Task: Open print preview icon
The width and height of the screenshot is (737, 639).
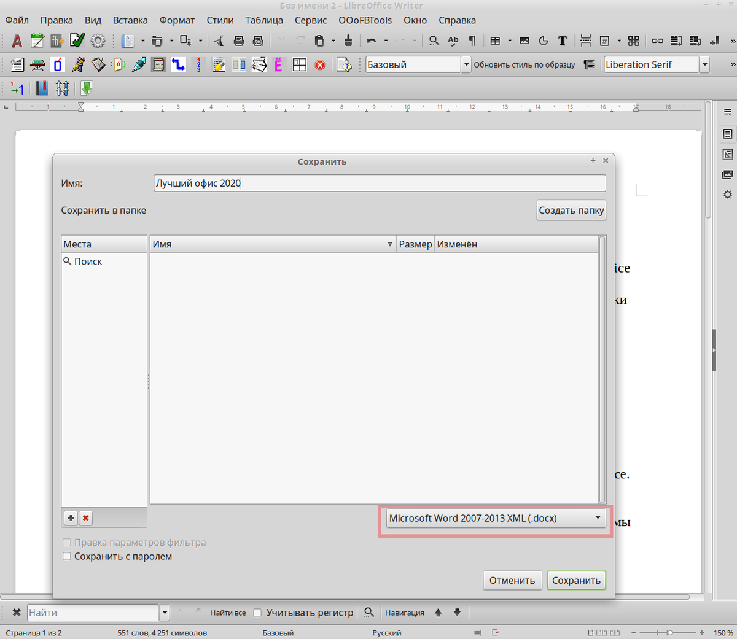Action: pyautogui.click(x=258, y=41)
